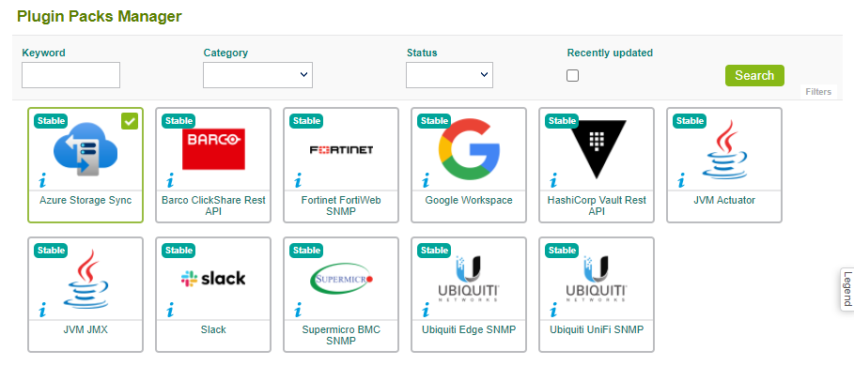Open info icon on Fortinet FortiWeb SNMP

(298, 180)
